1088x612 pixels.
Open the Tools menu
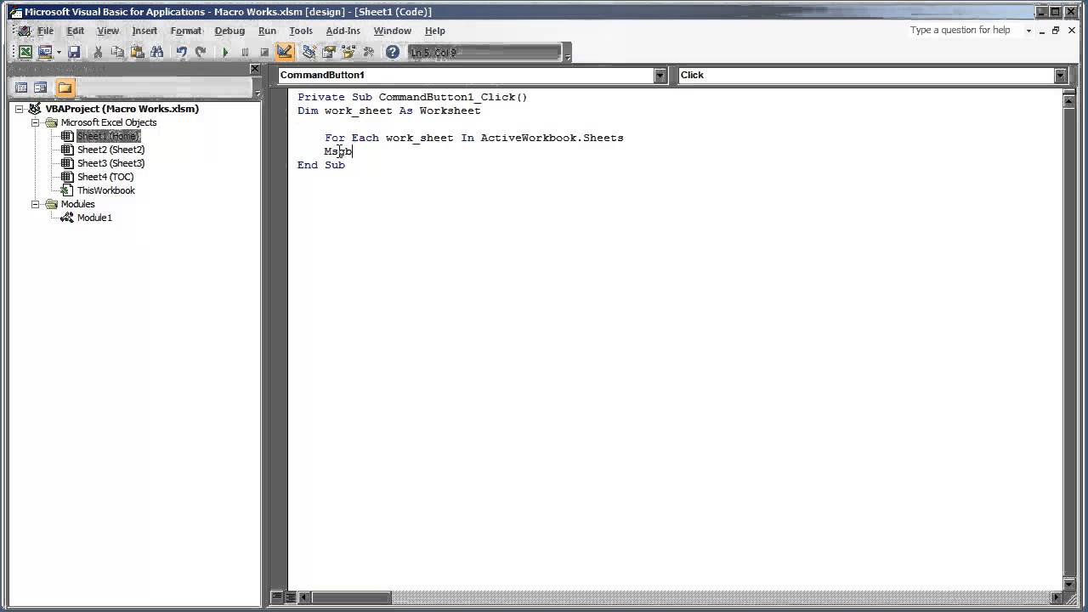click(x=301, y=31)
